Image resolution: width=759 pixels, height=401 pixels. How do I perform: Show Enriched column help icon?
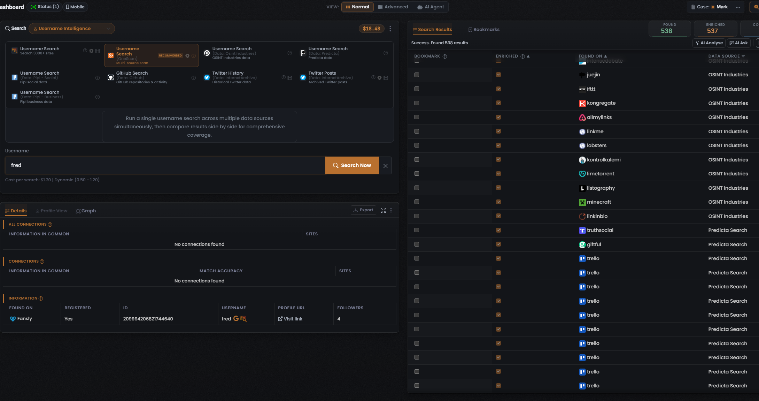(x=522, y=56)
